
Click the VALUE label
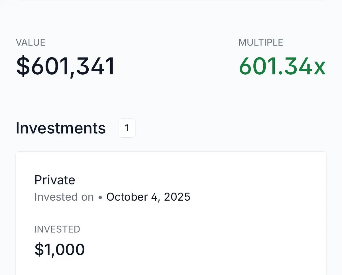pyautogui.click(x=30, y=42)
